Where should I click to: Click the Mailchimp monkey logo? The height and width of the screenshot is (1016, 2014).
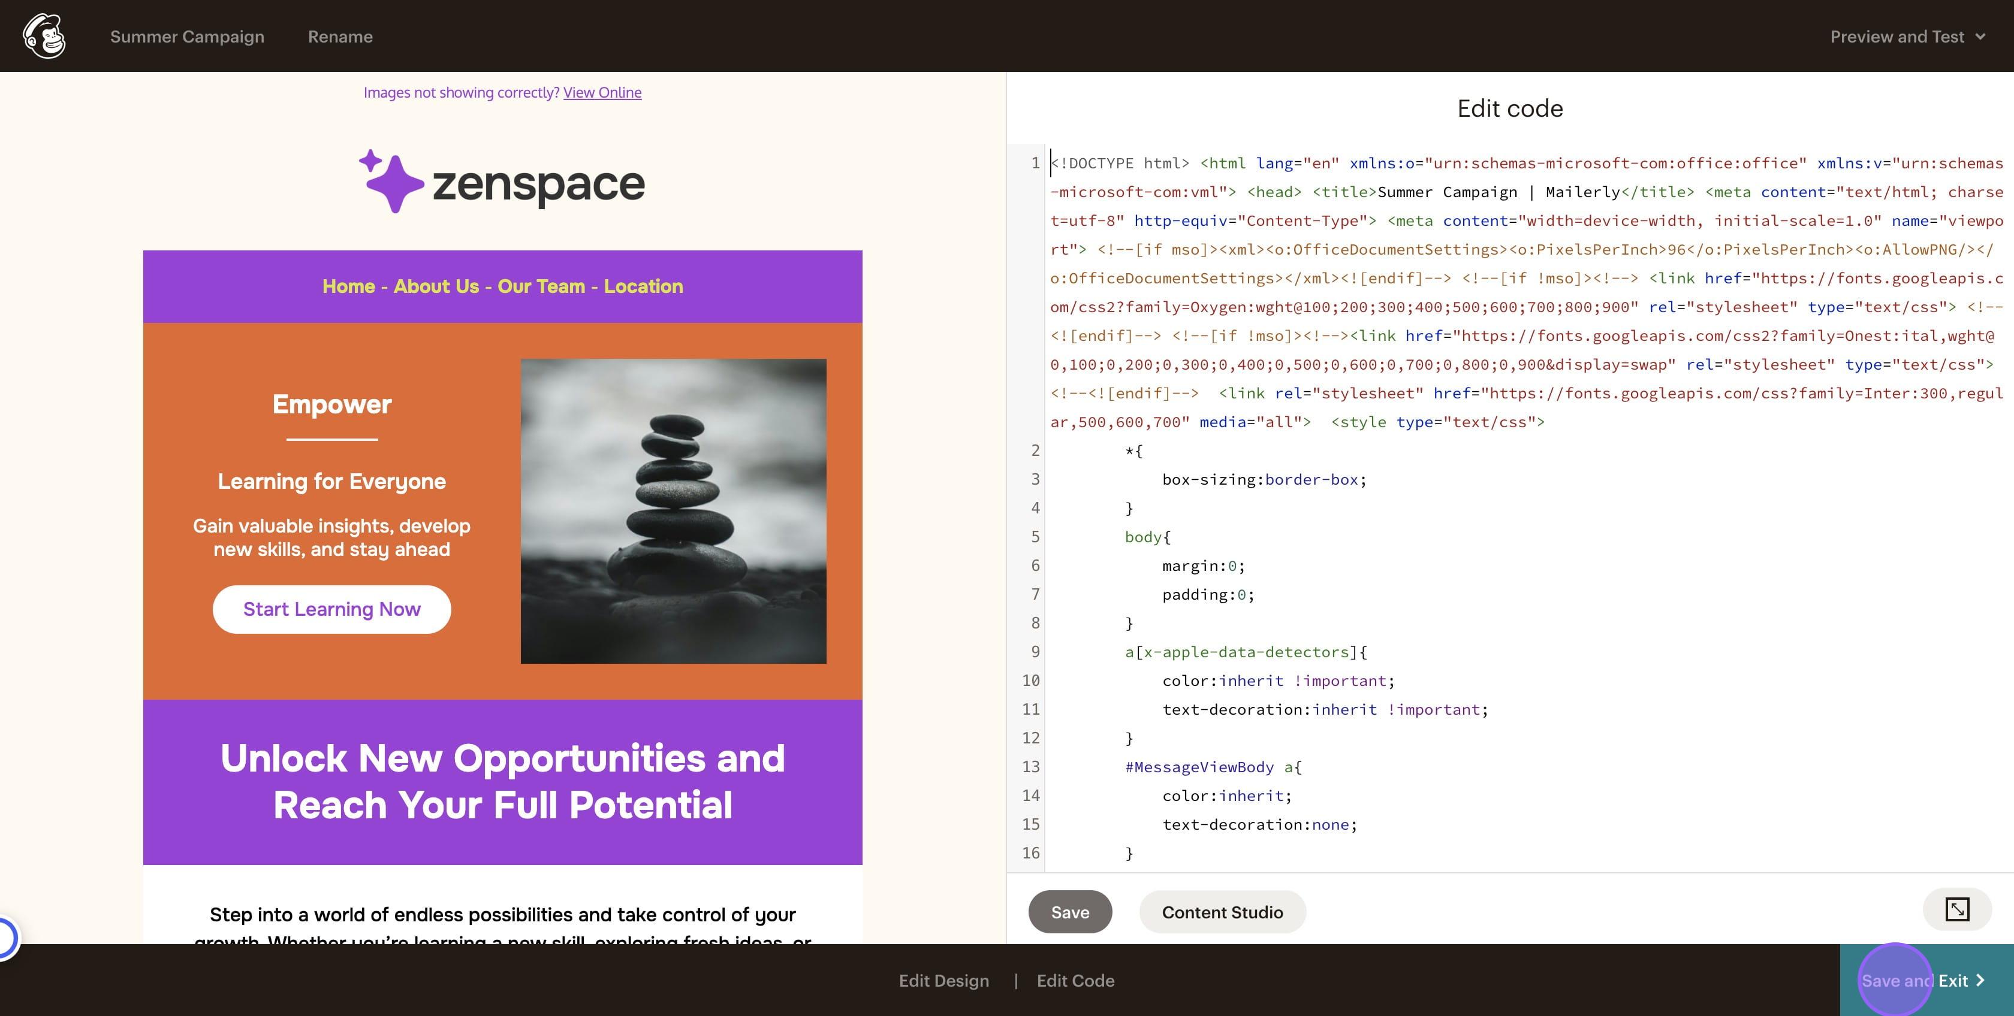44,36
